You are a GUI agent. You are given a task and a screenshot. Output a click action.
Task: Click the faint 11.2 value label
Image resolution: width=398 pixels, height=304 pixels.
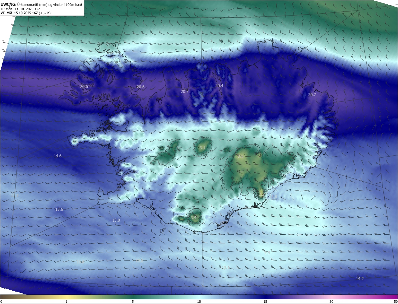click(x=15, y=196)
